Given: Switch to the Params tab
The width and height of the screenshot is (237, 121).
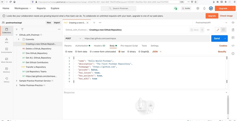Looking at the screenshot, I should tap(68, 46).
